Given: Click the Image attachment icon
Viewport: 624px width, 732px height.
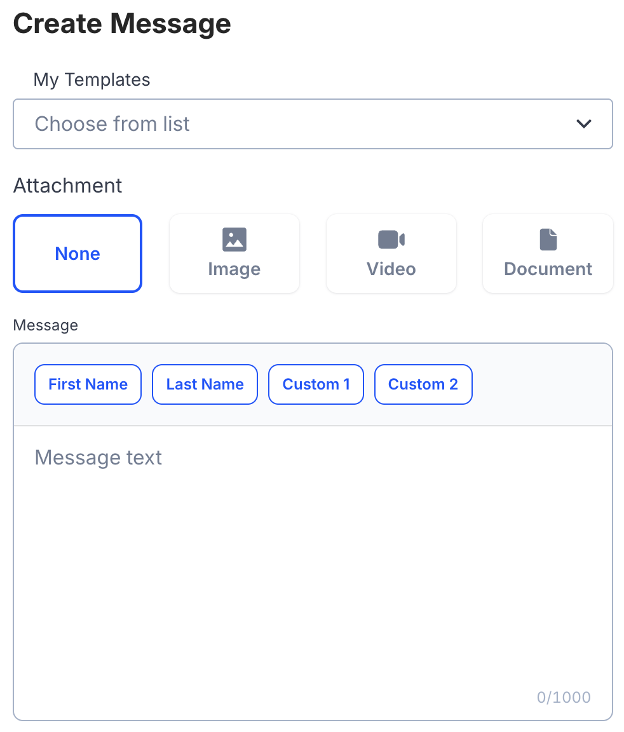Looking at the screenshot, I should tap(234, 240).
